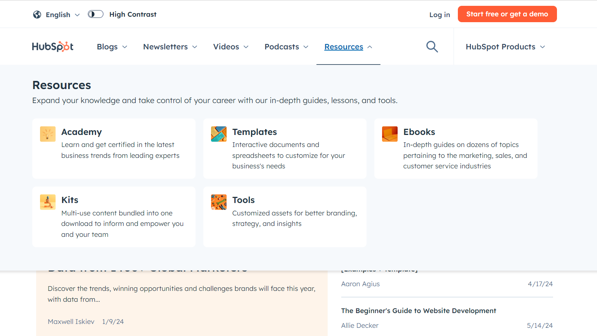Click 'Customized assets for better branding' description
This screenshot has height=336, width=597.
(x=295, y=218)
